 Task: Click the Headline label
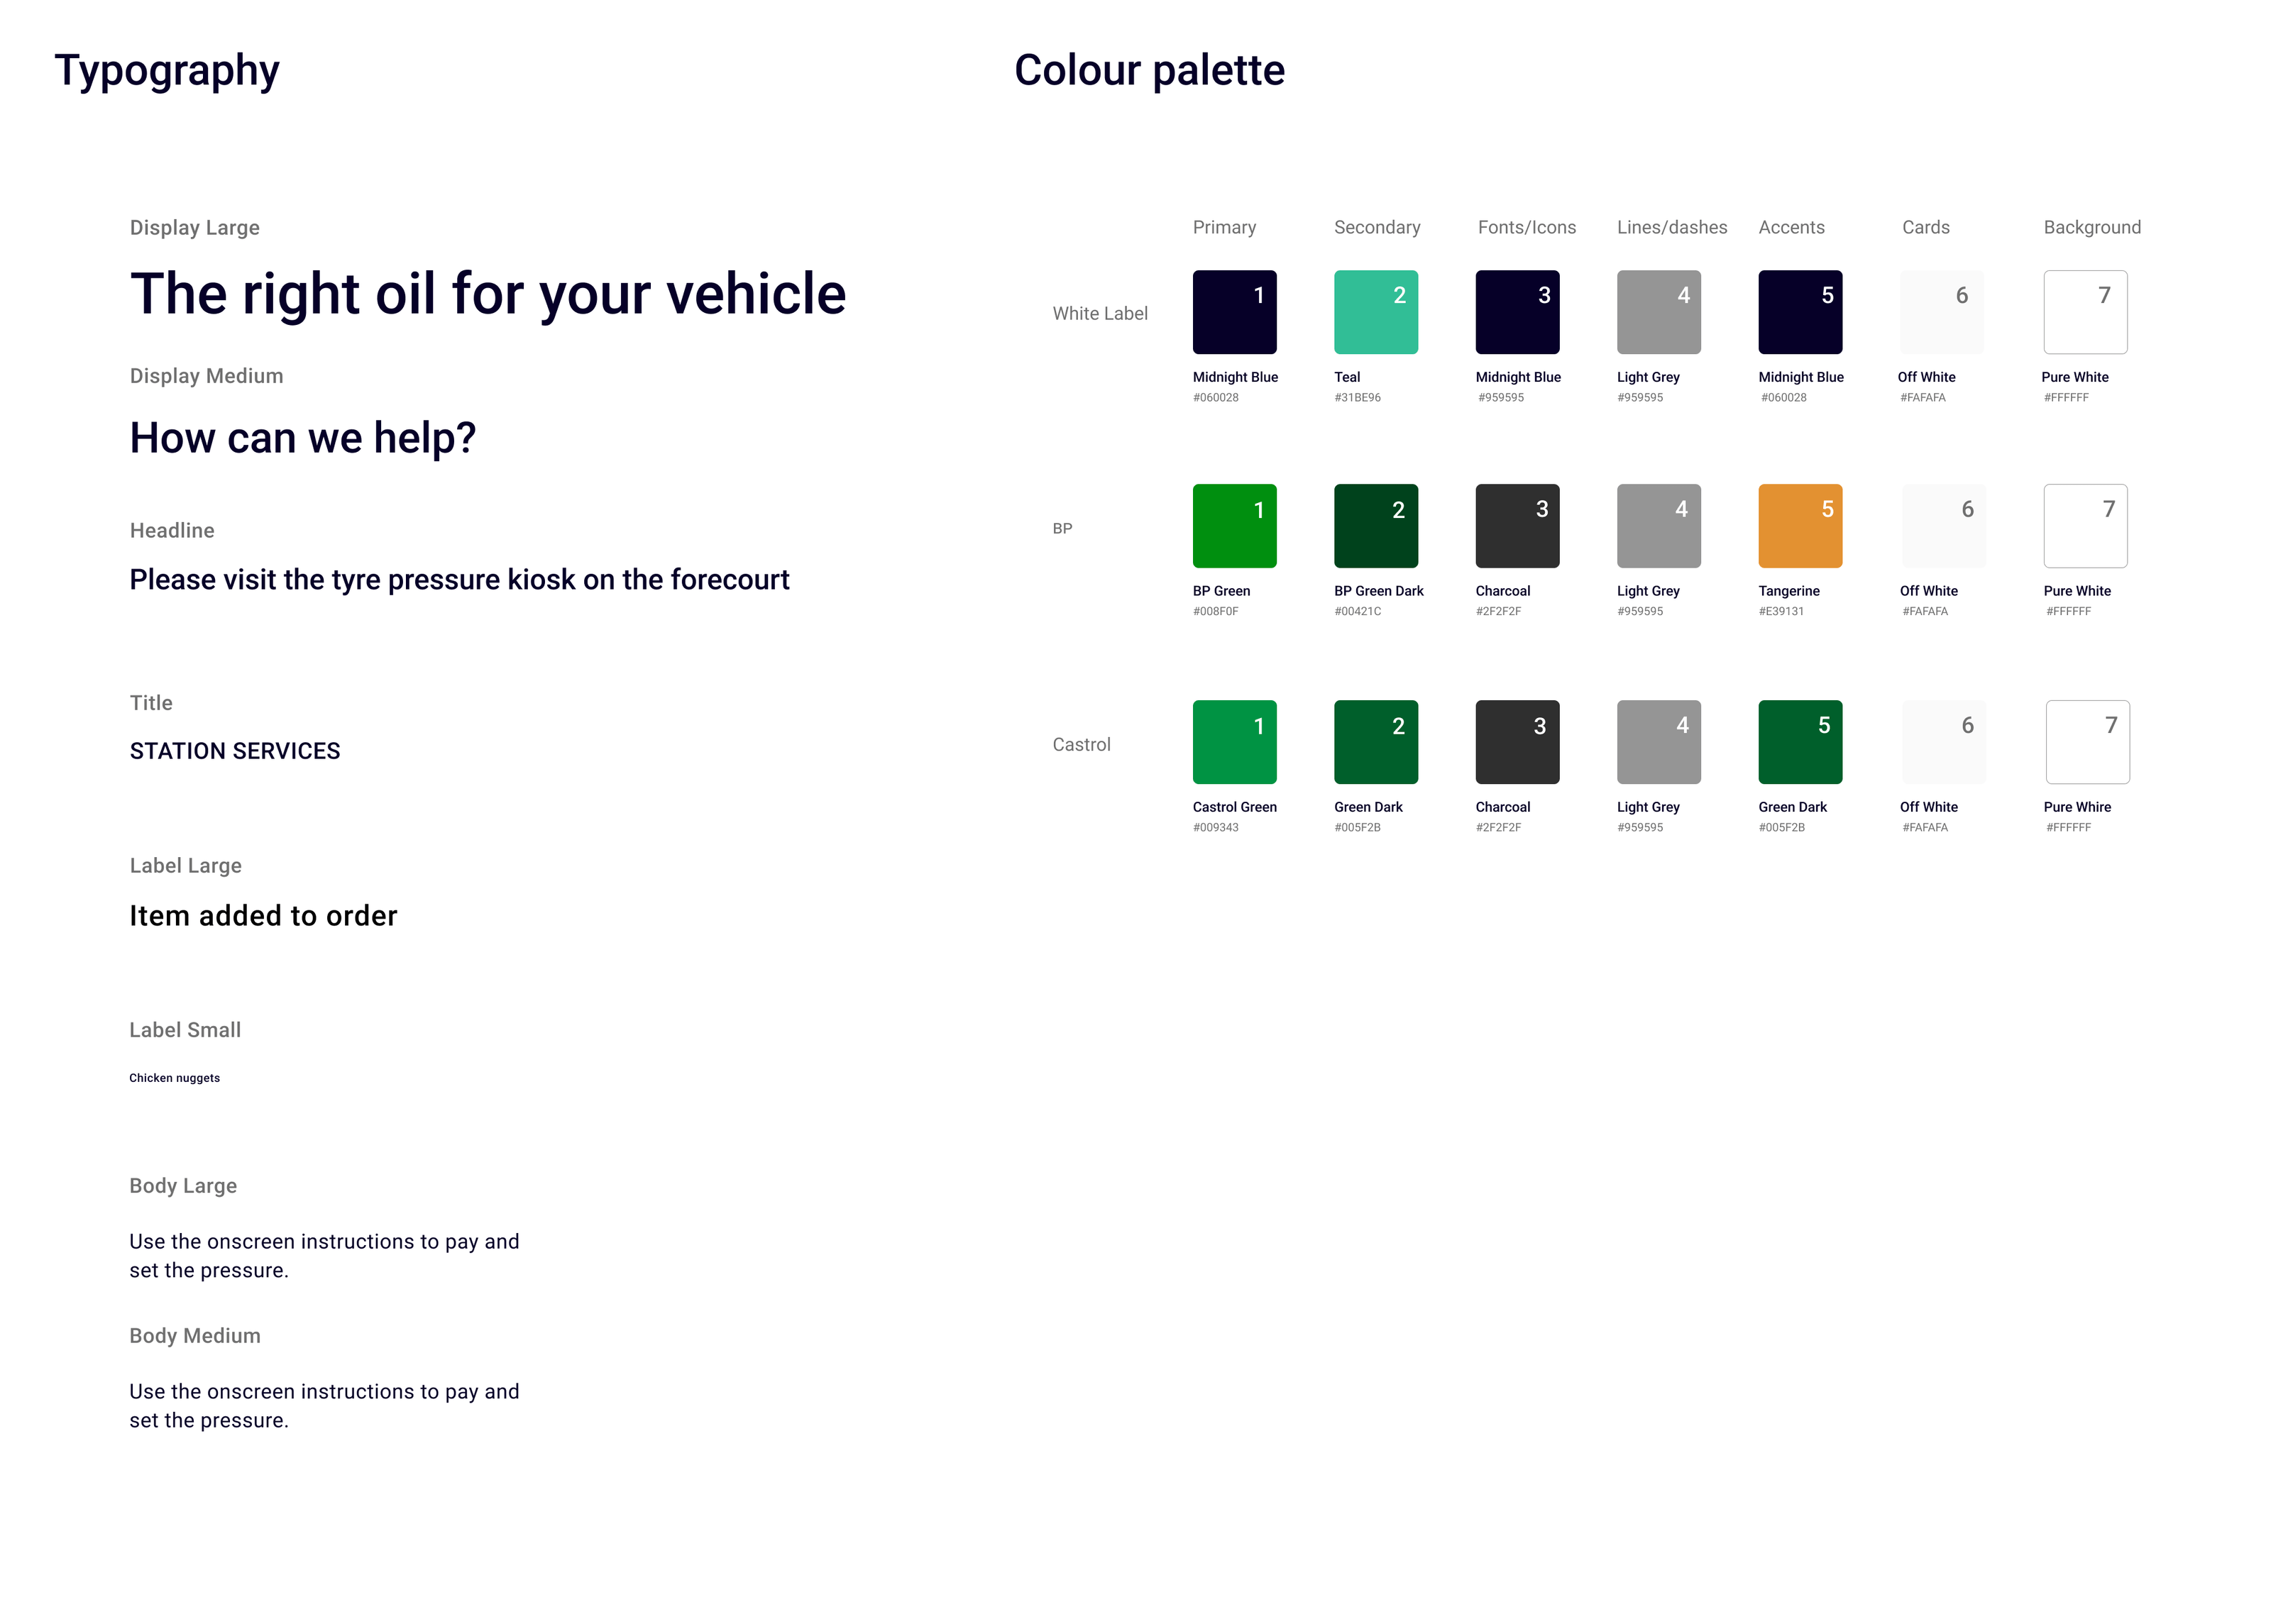click(172, 530)
